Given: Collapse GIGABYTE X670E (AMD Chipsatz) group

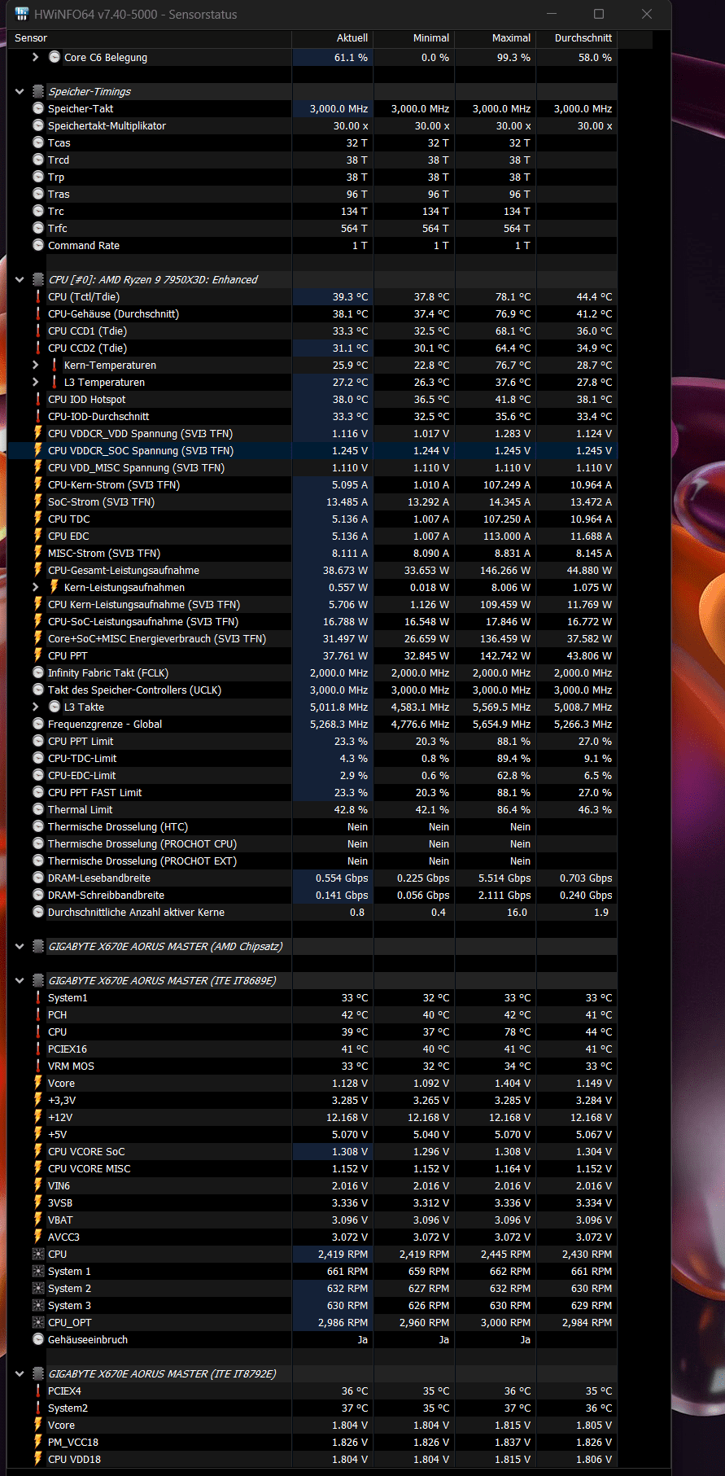Looking at the screenshot, I should 20,946.
